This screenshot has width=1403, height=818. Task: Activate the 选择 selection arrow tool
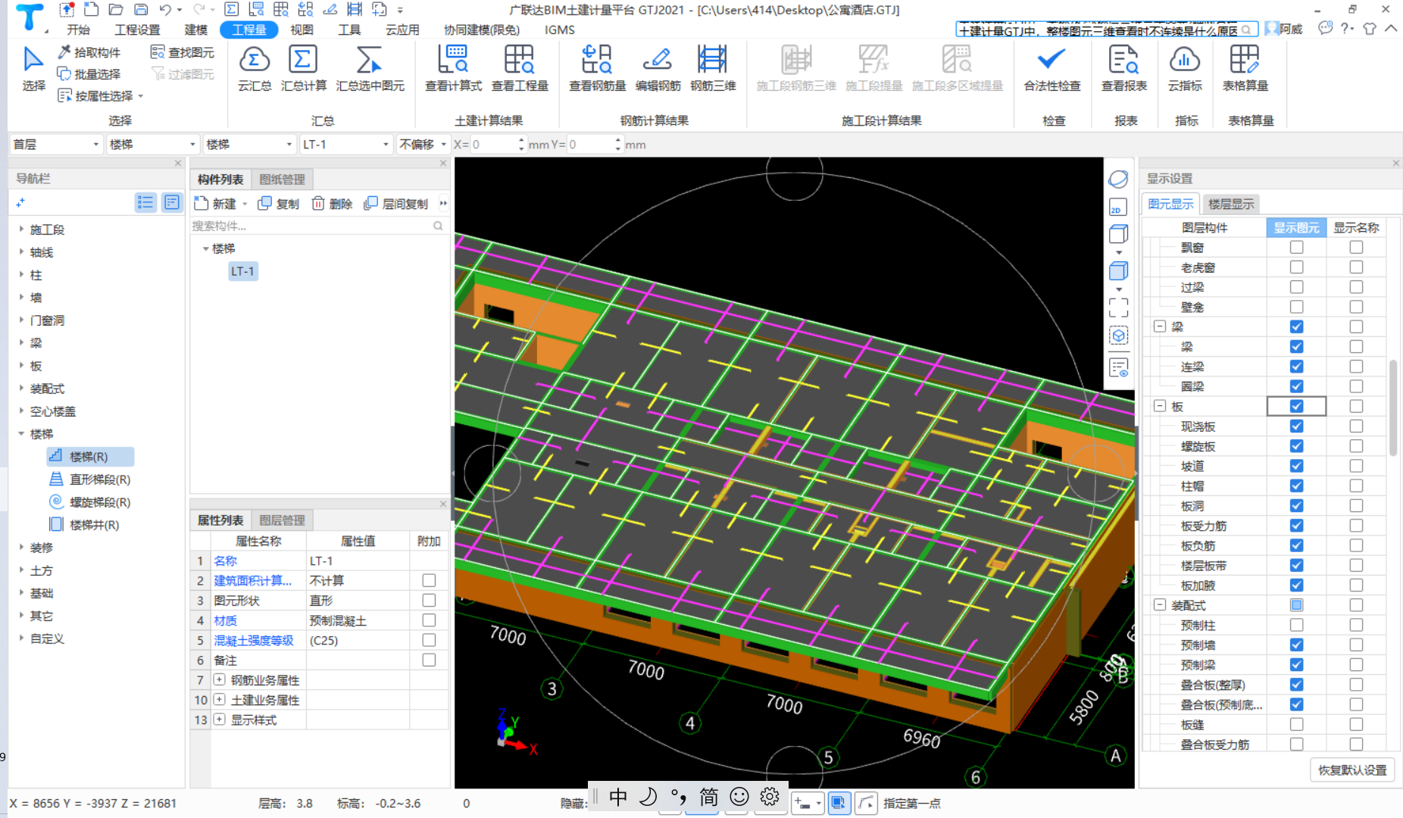(33, 68)
